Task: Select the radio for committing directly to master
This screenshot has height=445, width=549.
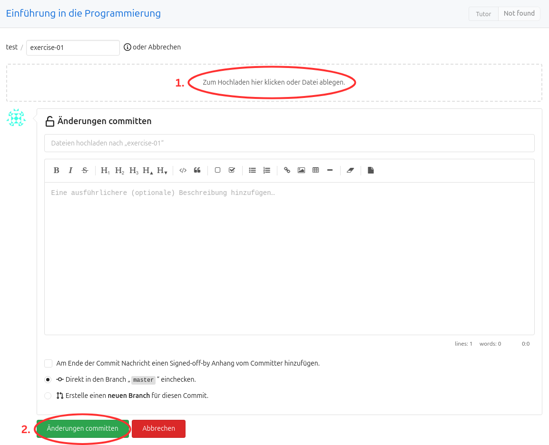Action: click(48, 379)
